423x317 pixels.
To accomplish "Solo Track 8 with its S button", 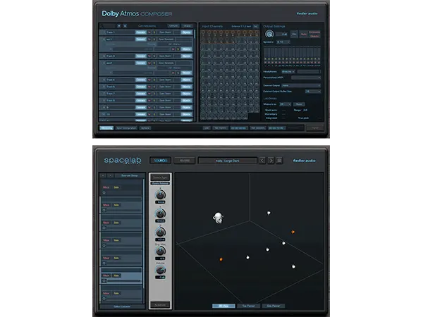I will pos(154,100).
